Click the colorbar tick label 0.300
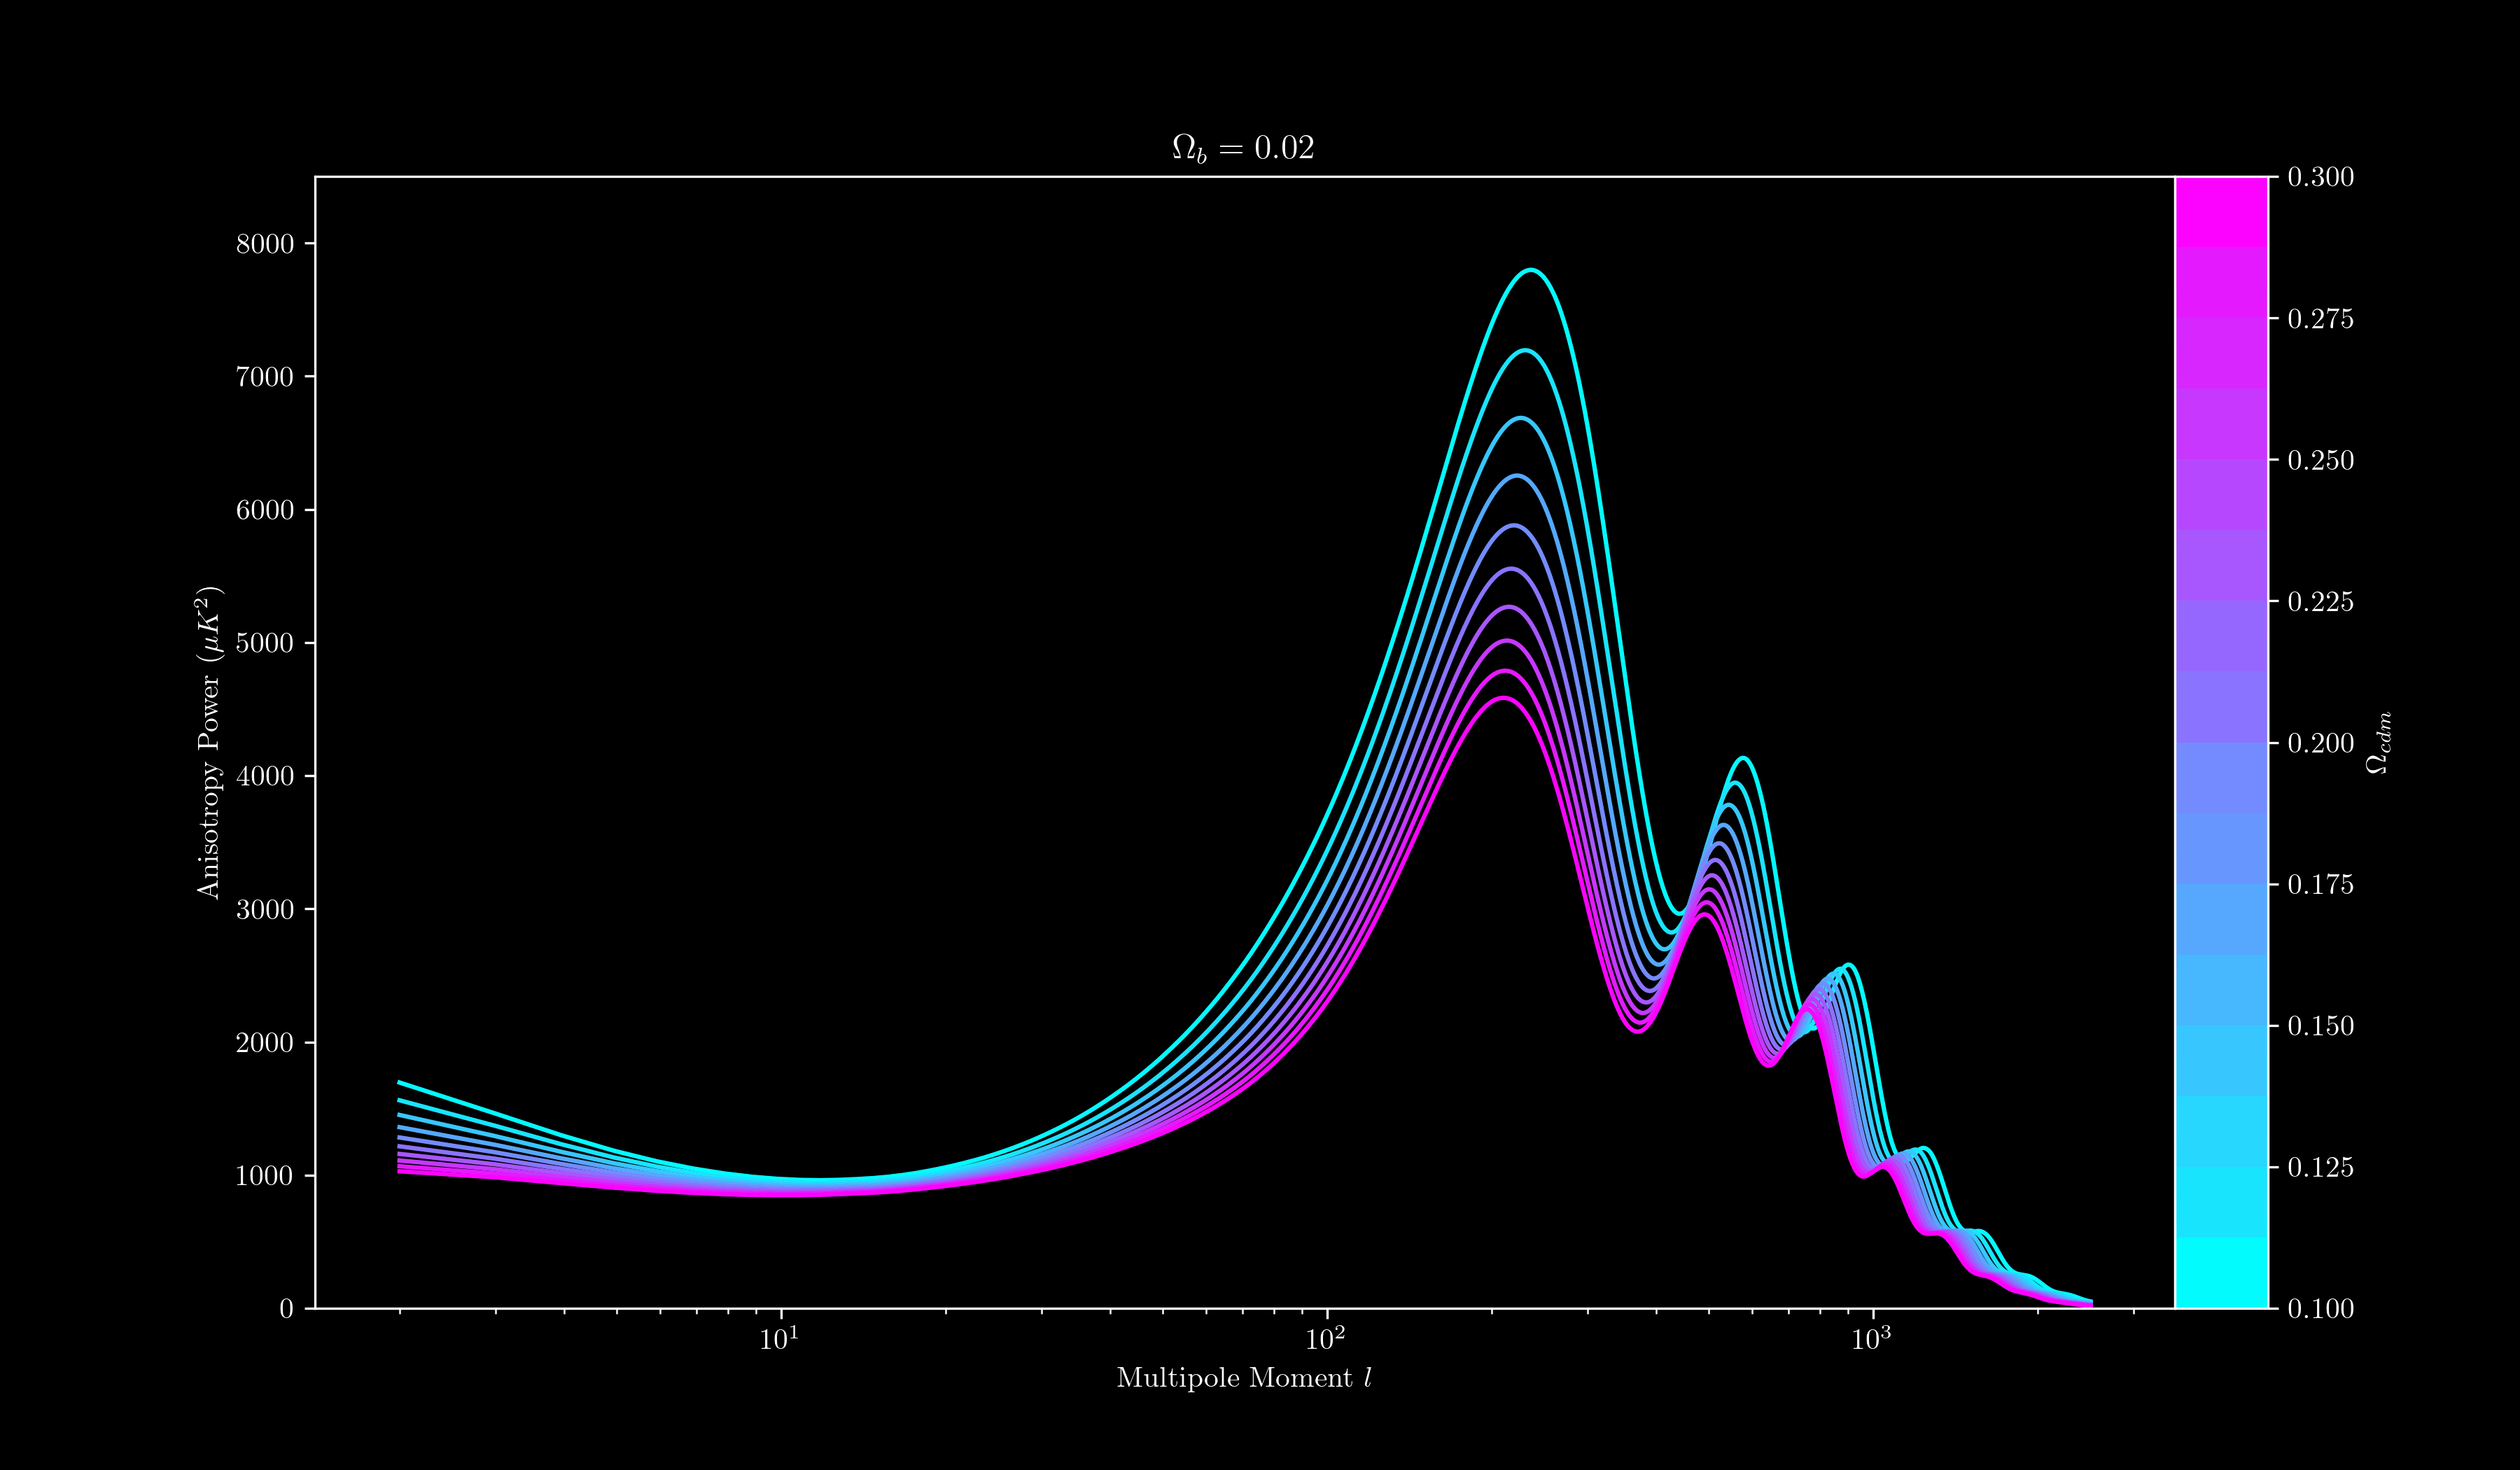The height and width of the screenshot is (1470, 2520). tap(2321, 177)
